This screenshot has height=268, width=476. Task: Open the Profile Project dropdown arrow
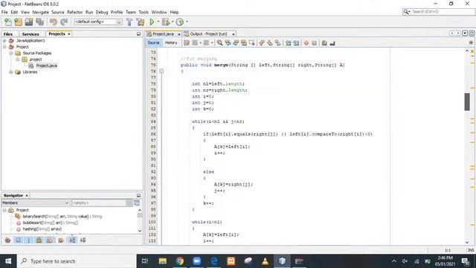pos(187,22)
